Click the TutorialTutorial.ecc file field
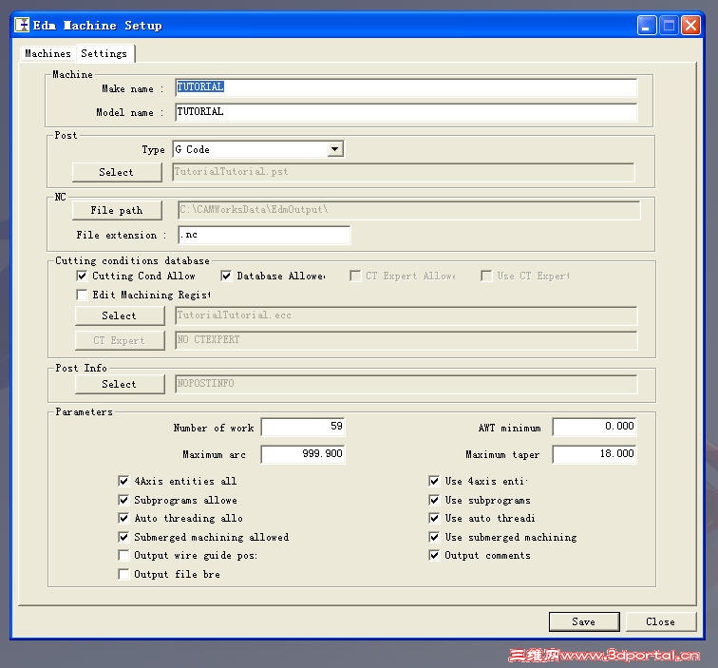This screenshot has height=668, width=718. [406, 315]
